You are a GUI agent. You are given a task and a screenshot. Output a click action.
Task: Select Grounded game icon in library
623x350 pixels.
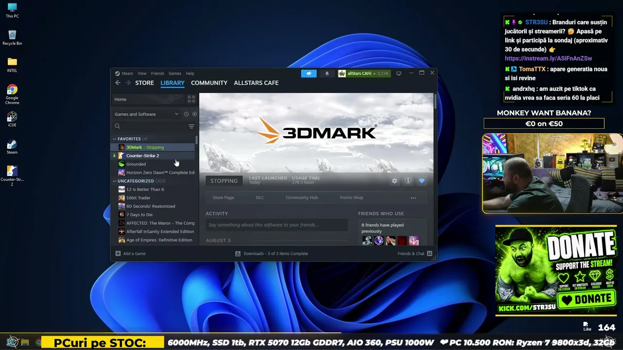122,164
